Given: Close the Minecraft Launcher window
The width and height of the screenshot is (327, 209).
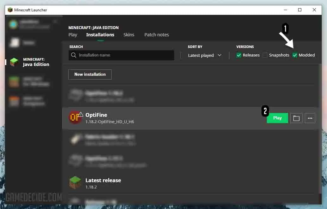Looking at the screenshot, I should click(x=314, y=10).
